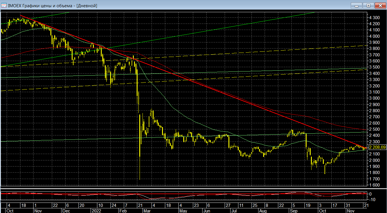387x213 pixels.
Task: Click the Aug month label on time axis
Action: point(263,211)
